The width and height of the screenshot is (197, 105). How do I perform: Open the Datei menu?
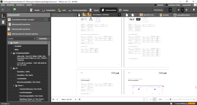[x=3, y=5]
